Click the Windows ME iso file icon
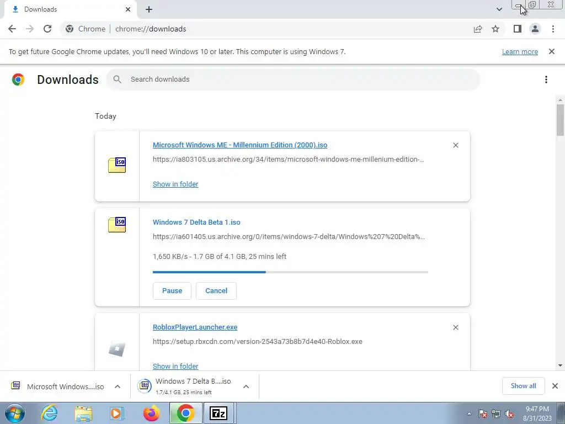The width and height of the screenshot is (565, 424). tap(117, 165)
